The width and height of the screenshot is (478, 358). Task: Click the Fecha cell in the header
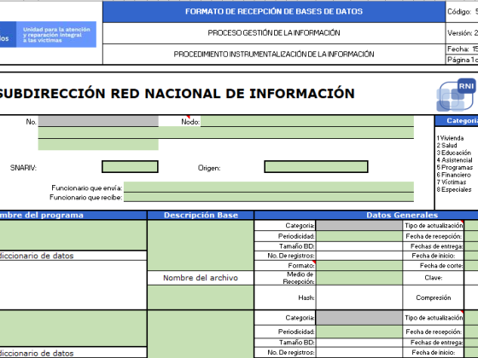(x=462, y=49)
